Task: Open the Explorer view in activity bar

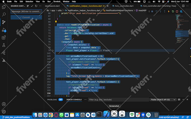Action: coord(4,7)
